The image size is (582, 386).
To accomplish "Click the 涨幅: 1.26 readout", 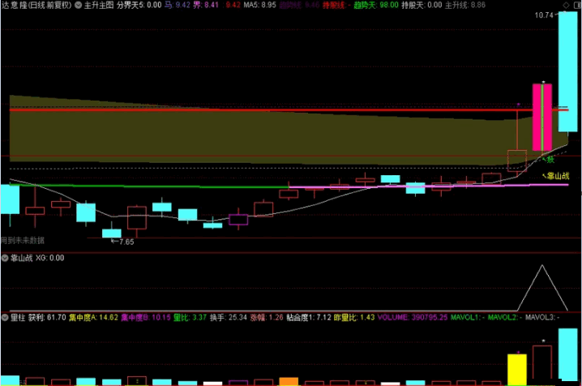I will [267, 318].
